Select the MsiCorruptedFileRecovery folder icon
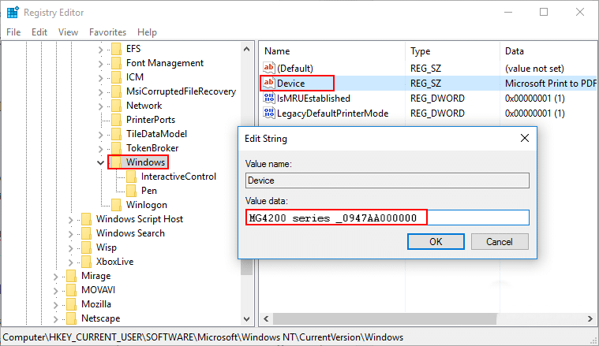Viewport: 599px width, 346px height. point(117,91)
